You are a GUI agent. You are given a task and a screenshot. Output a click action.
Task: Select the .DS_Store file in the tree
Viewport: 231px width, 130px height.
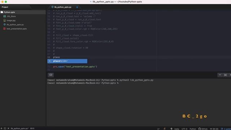coord(11,16)
